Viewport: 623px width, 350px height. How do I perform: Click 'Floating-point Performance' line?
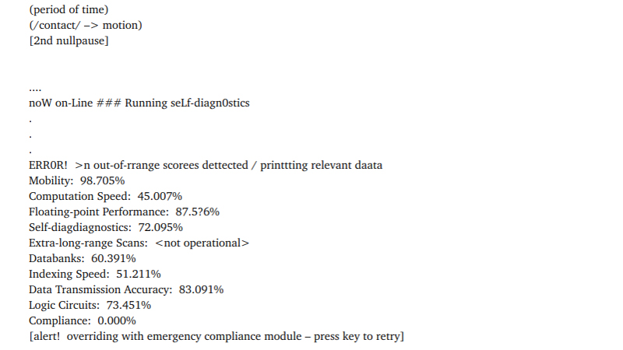point(98,212)
